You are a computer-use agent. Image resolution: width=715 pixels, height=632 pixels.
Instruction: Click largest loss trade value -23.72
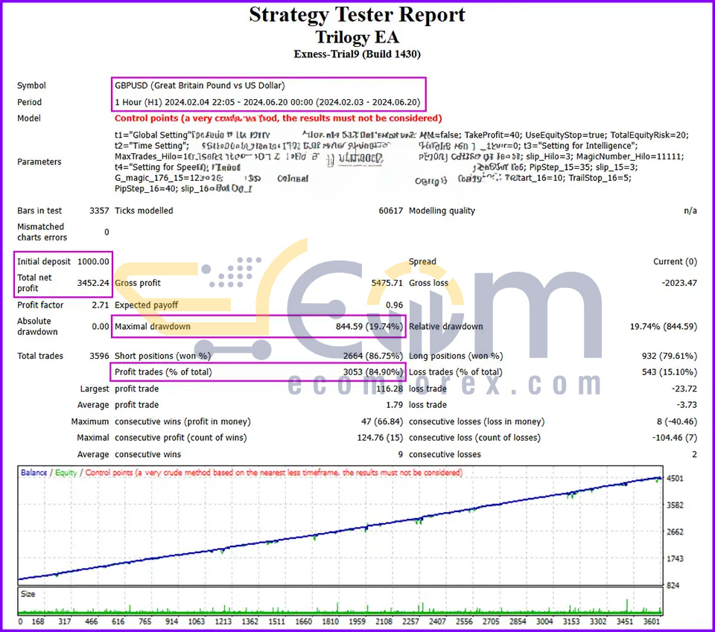(x=684, y=389)
